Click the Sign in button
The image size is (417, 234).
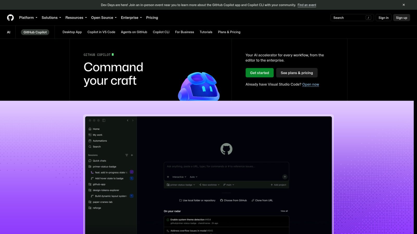[383, 18]
